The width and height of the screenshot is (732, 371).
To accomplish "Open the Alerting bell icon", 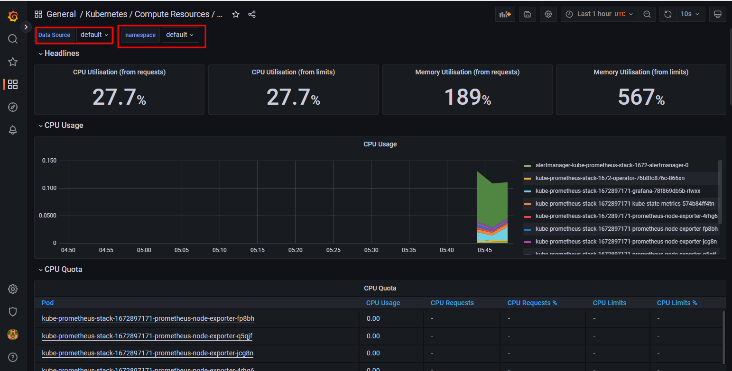I will [x=13, y=130].
